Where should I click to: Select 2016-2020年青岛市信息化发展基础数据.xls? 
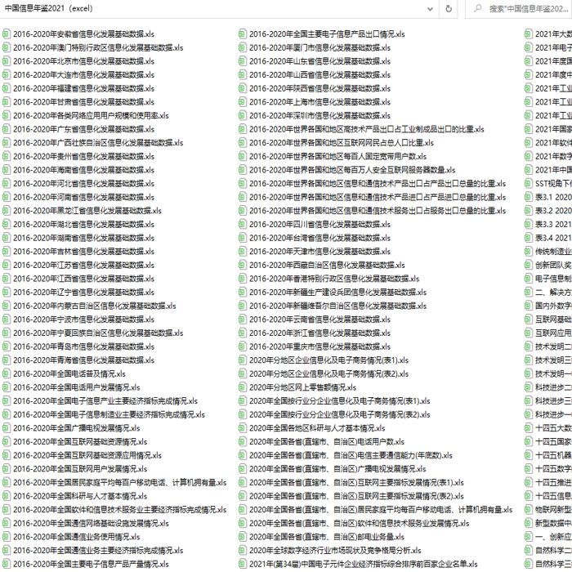pos(84,346)
